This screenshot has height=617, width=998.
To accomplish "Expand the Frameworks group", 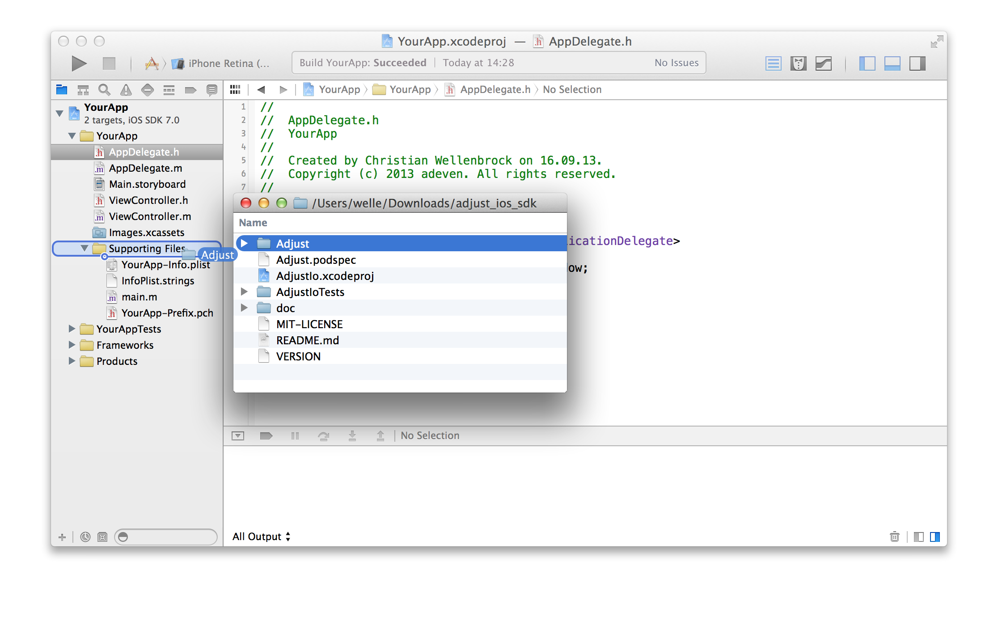I will pos(72,345).
